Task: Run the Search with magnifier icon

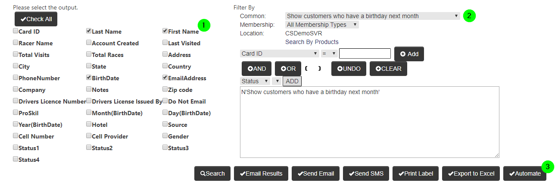Action: click(x=212, y=173)
